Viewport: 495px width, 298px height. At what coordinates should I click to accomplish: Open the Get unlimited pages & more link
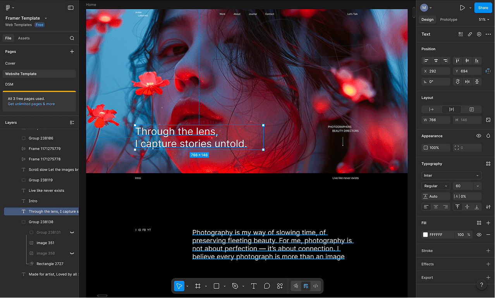click(x=31, y=104)
